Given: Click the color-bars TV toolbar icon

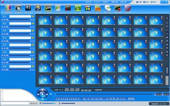Looking at the screenshot, I should coord(8,8).
